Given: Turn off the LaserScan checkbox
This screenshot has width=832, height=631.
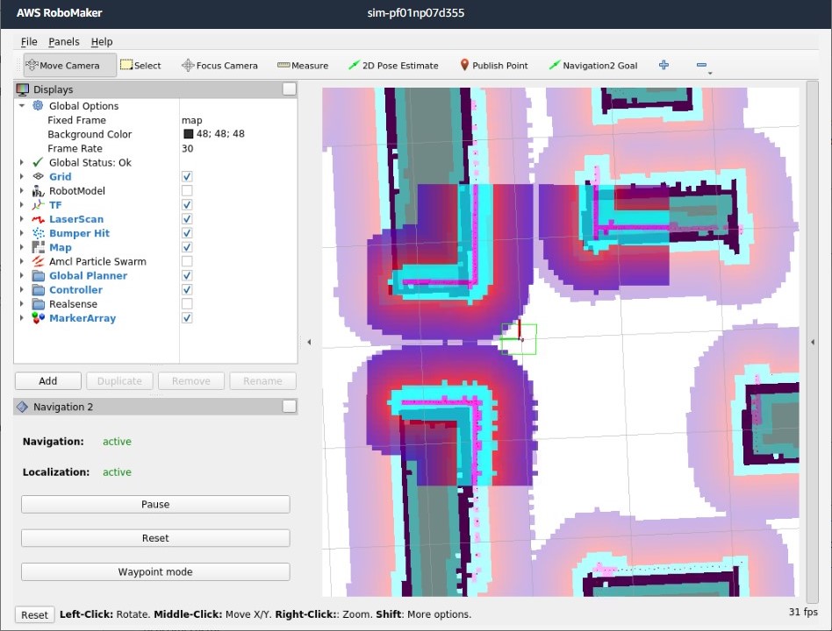Looking at the screenshot, I should pos(187,219).
